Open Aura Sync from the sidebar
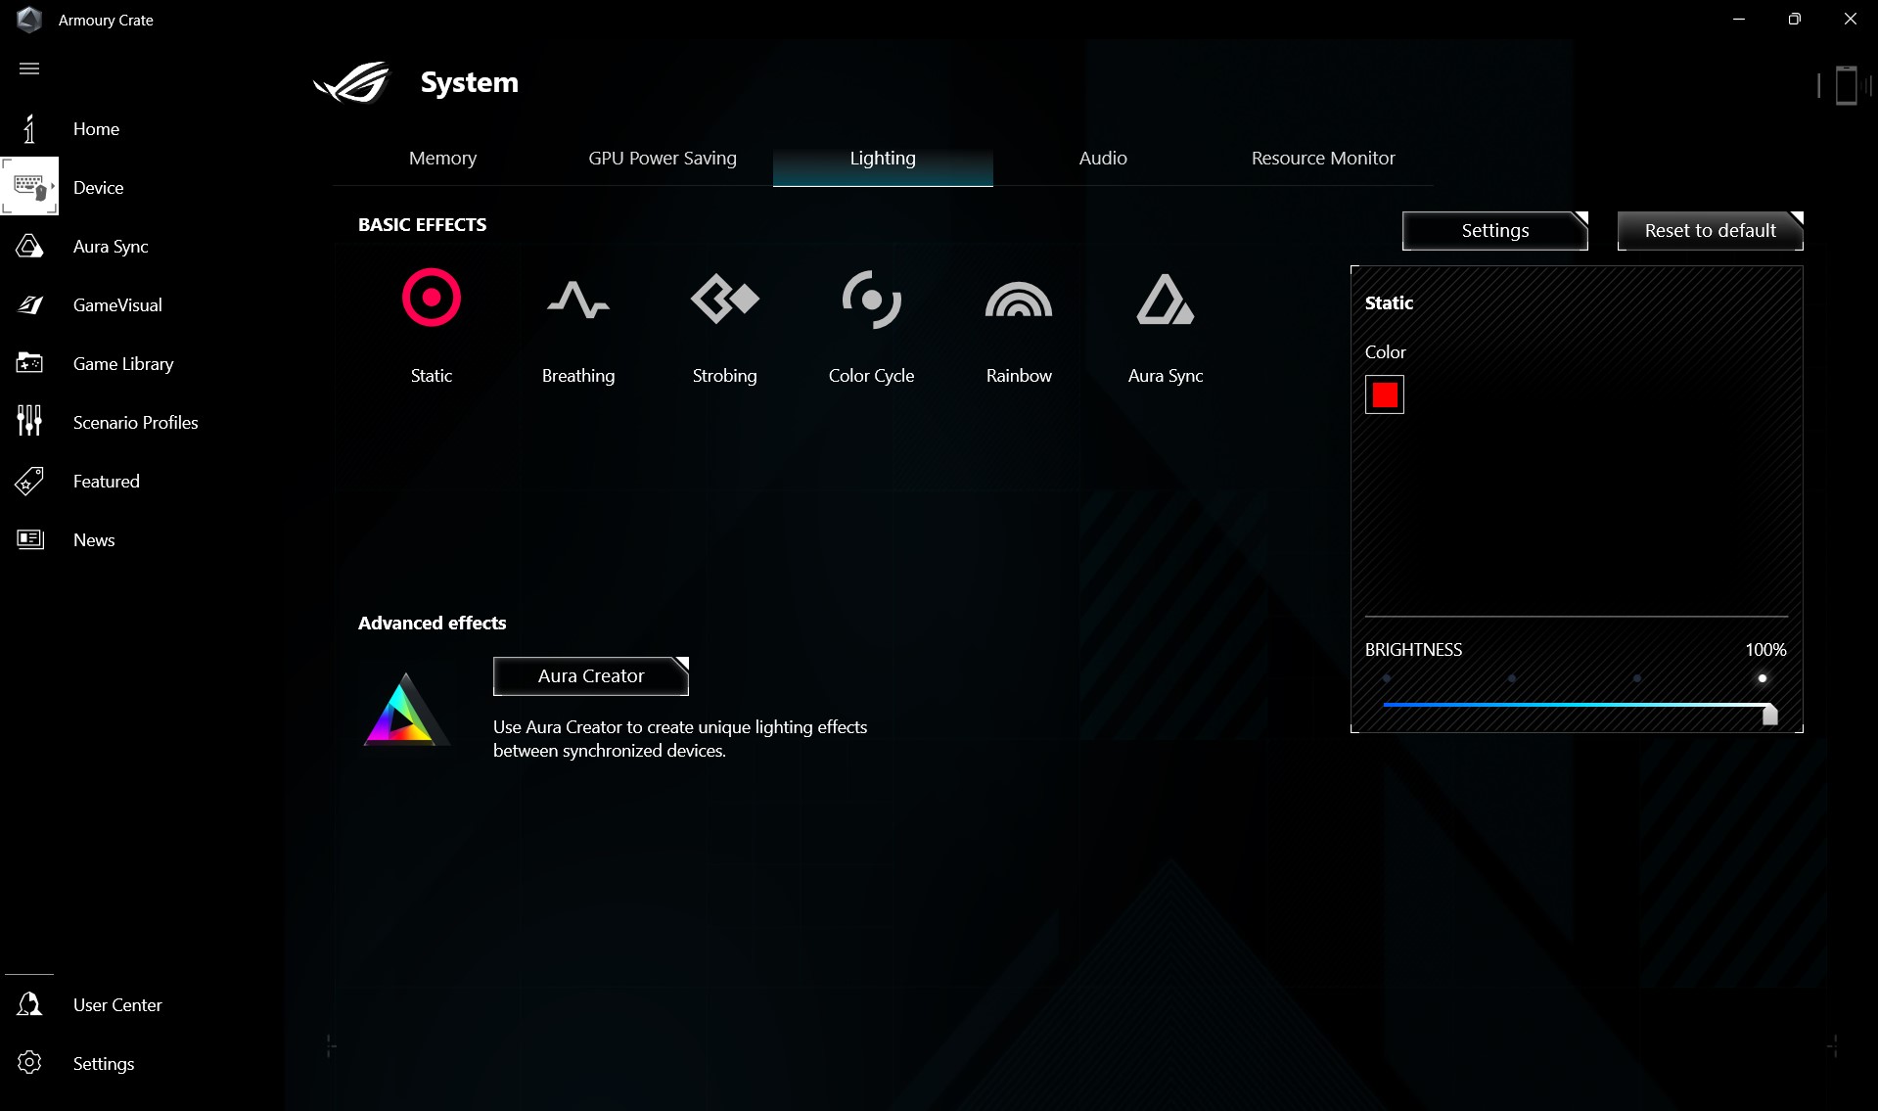The height and width of the screenshot is (1111, 1878). pyautogui.click(x=110, y=247)
